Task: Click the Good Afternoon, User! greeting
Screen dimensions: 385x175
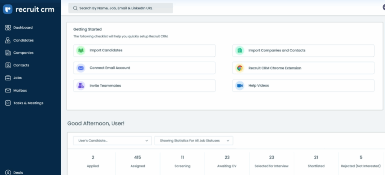Action: 96,123
